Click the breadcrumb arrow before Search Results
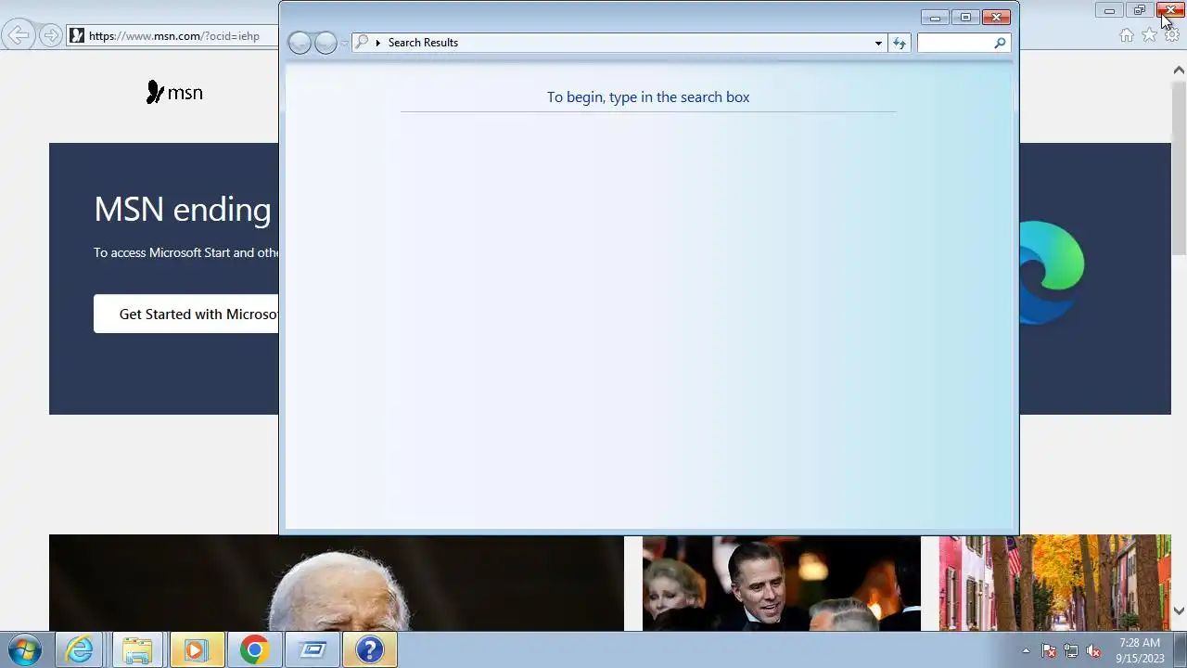 pos(378,43)
